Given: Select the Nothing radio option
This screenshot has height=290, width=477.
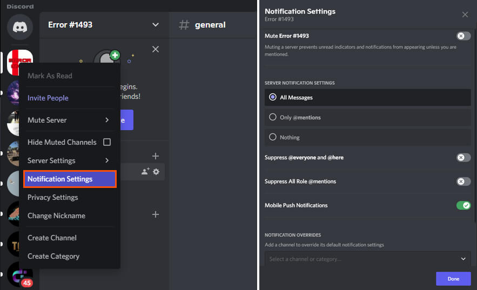Looking at the screenshot, I should 367,137.
